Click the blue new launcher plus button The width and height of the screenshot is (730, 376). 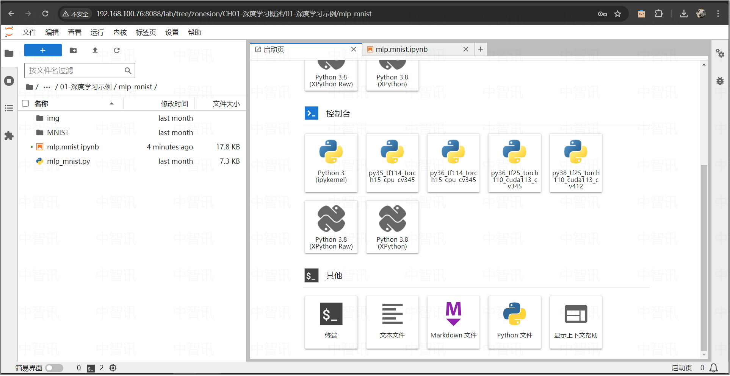[43, 50]
